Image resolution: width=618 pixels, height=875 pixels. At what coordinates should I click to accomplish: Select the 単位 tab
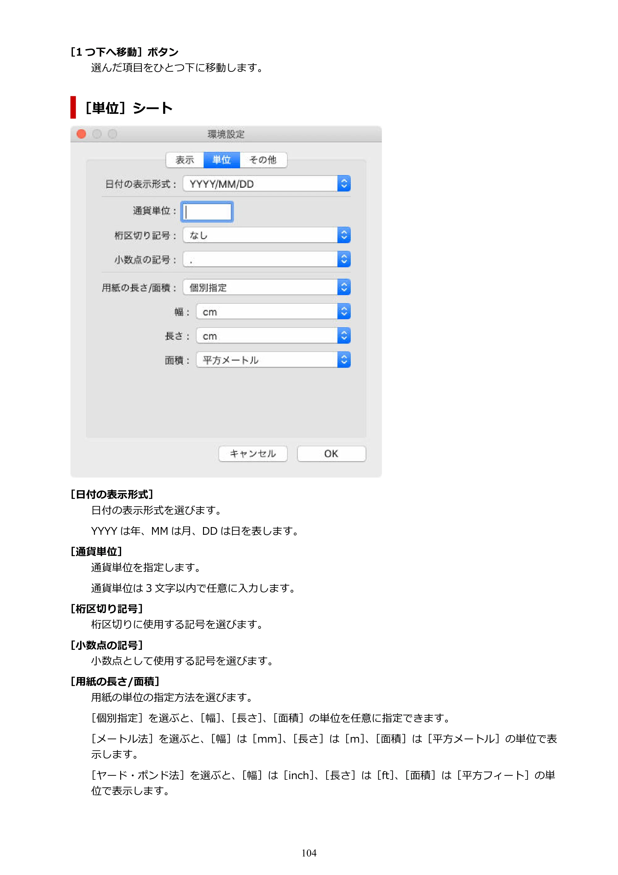point(222,160)
